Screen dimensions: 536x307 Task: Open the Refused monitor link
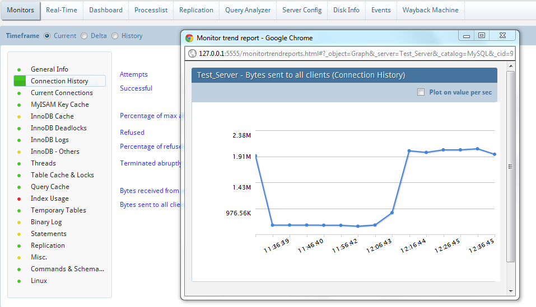(132, 133)
